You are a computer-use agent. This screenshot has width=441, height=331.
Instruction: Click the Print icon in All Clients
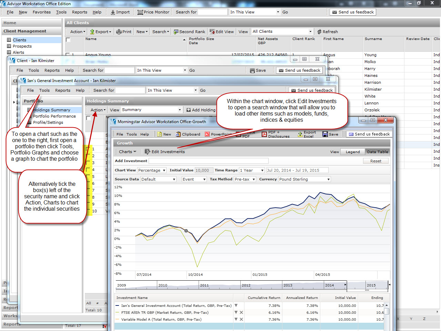(119, 32)
